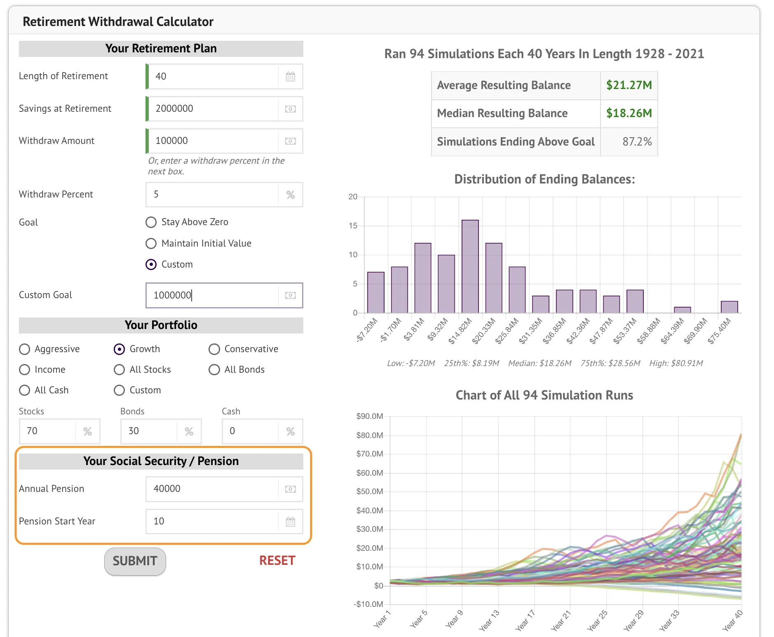774x637 pixels.
Task: Choose the Custom portfolio option
Action: click(120, 390)
